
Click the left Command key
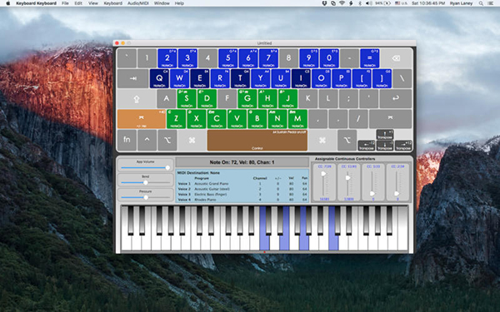pyautogui.click(x=192, y=140)
